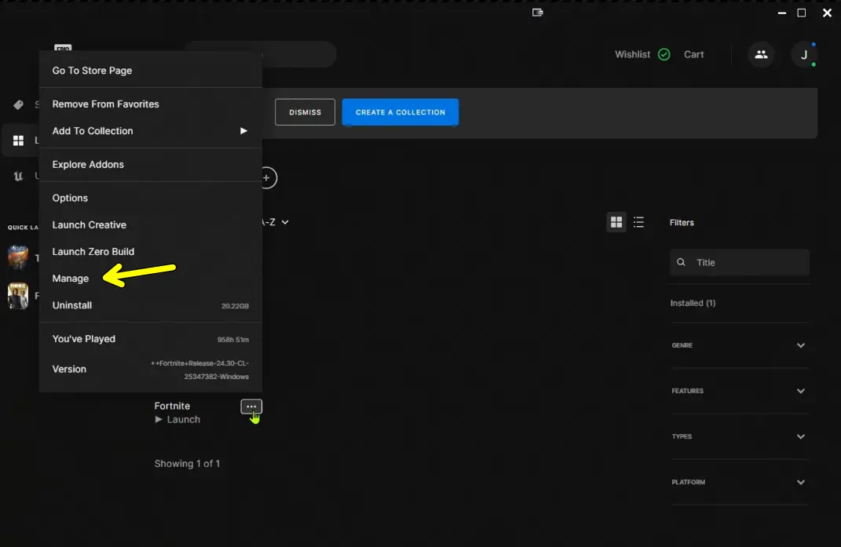Select the grid view icon
Viewport: 841px width, 547px height.
[616, 222]
